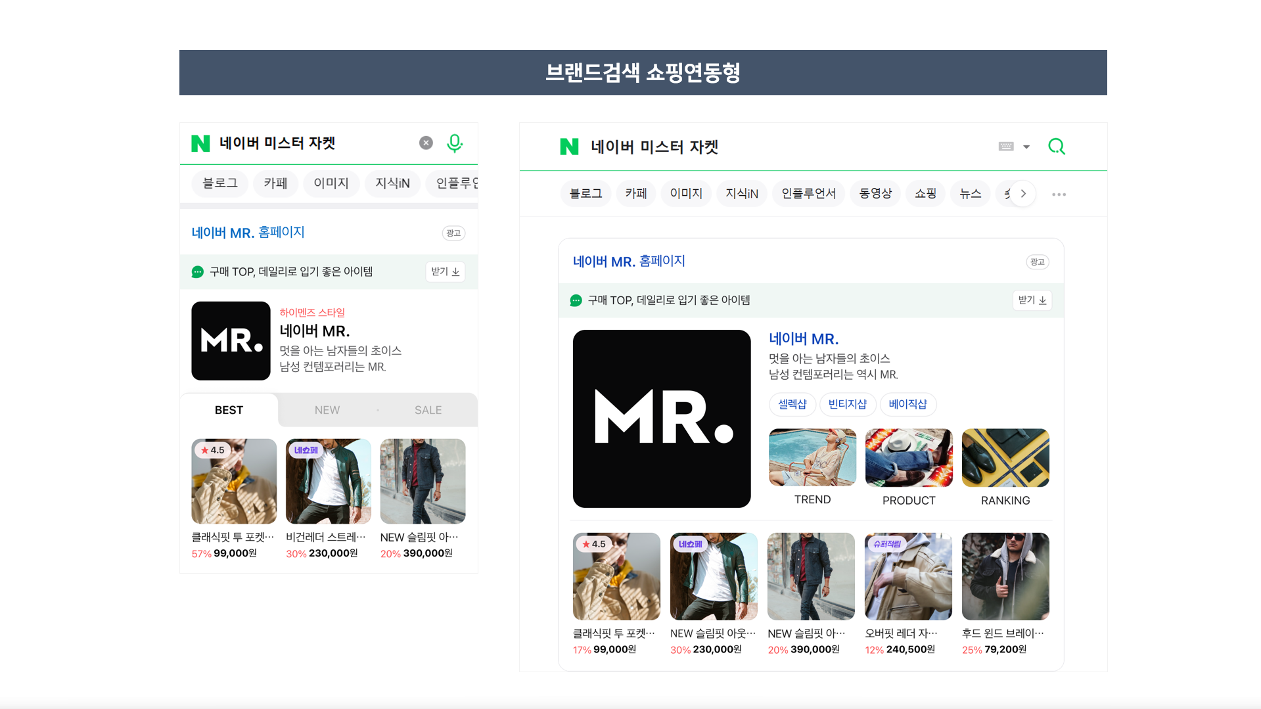Image resolution: width=1261 pixels, height=709 pixels.
Task: Open the RANKING thumbnail image
Action: tap(1005, 457)
